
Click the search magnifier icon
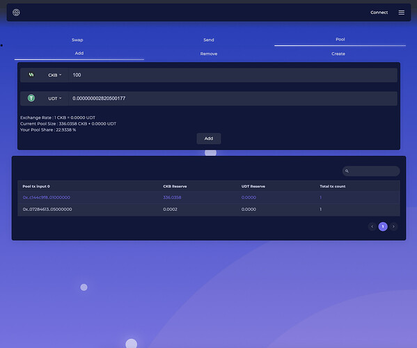[x=347, y=171]
